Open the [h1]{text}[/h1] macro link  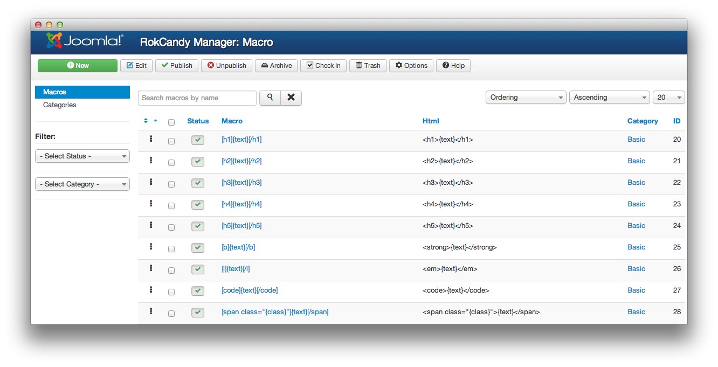click(x=241, y=140)
